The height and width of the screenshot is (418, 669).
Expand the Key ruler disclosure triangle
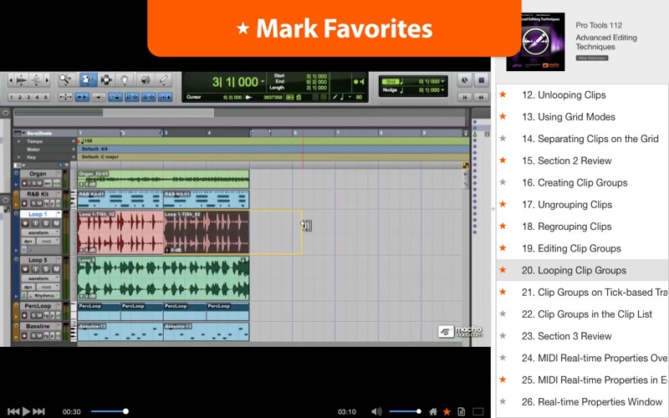[x=18, y=157]
